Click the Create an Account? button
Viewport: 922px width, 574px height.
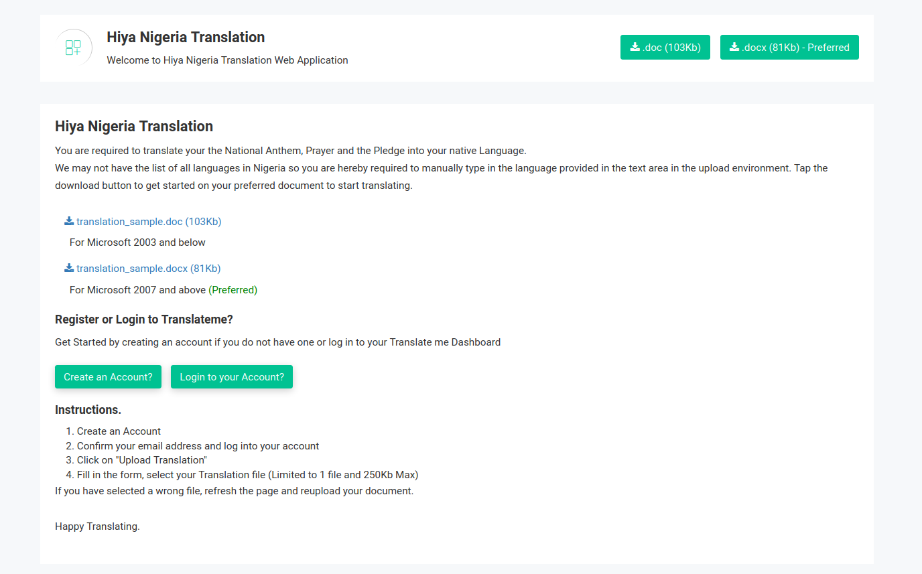(108, 376)
